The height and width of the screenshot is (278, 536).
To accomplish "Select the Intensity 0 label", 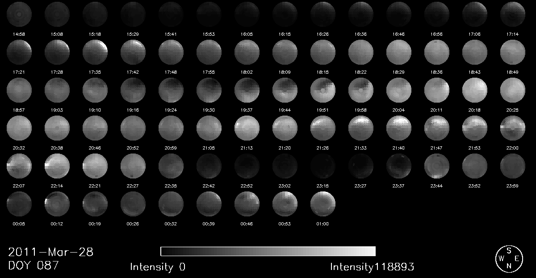I will point(158,267).
